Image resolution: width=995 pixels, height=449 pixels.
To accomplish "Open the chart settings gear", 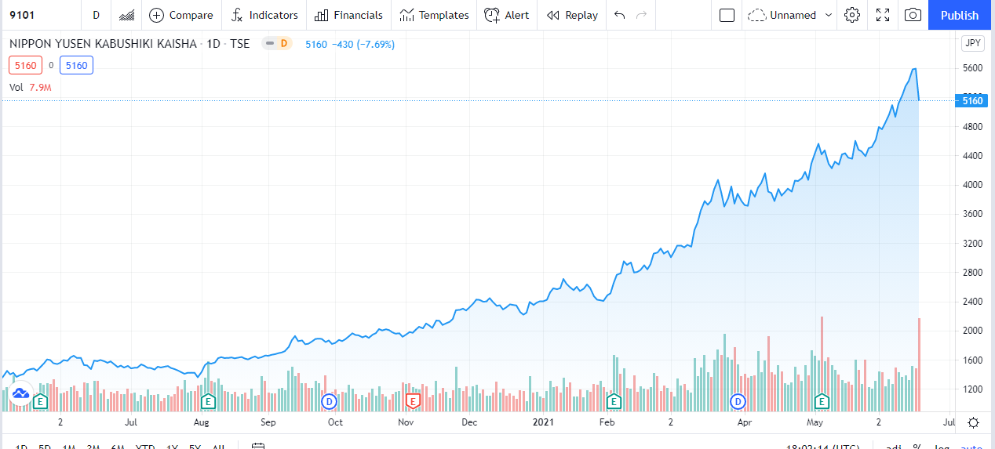I will click(x=852, y=15).
